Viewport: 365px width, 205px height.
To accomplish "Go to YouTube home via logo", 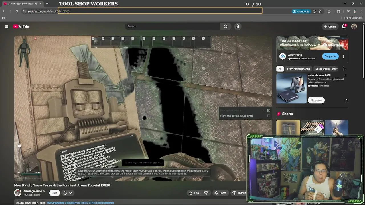I will click(21, 26).
